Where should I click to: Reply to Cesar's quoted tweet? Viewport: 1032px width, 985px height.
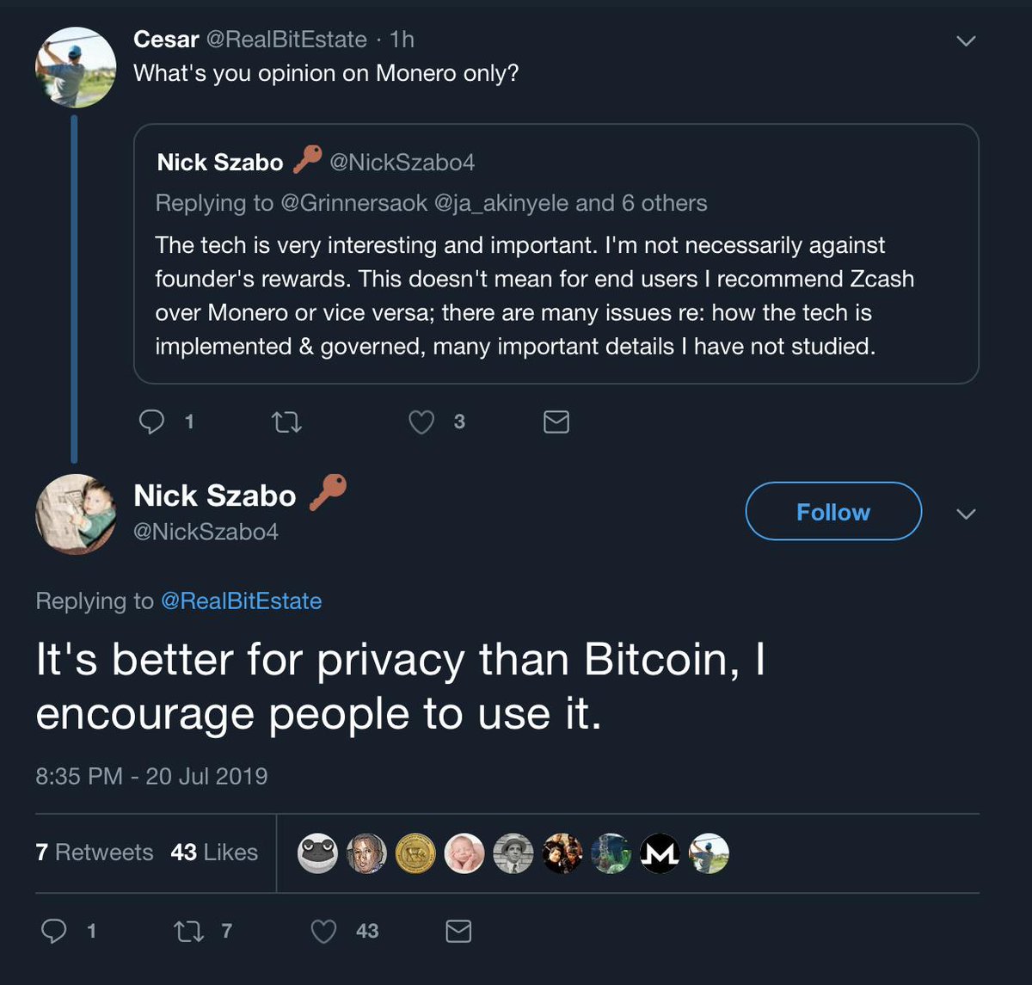coord(152,422)
